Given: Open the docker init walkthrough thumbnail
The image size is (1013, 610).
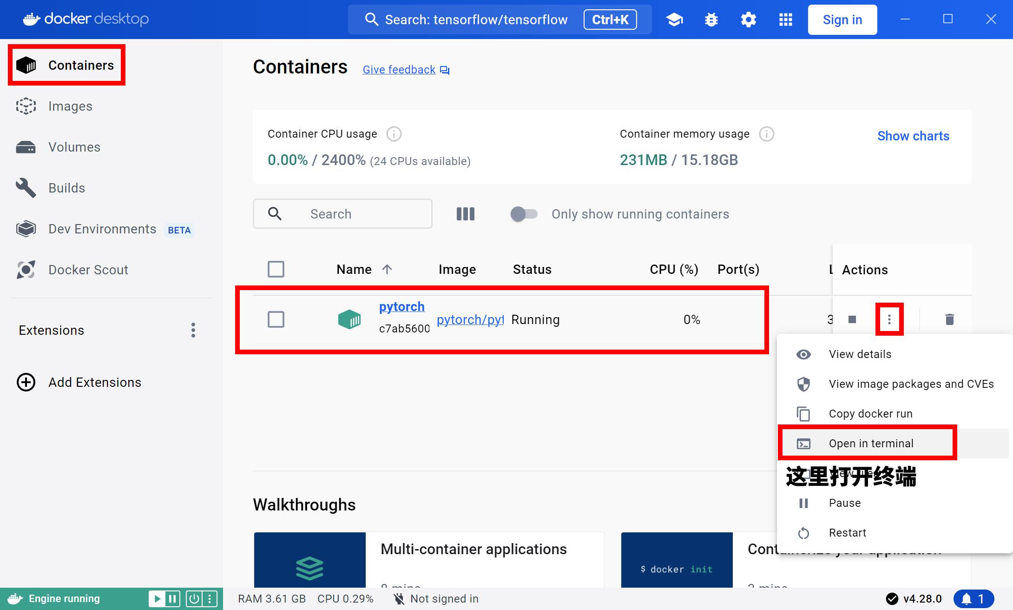Looking at the screenshot, I should [677, 560].
